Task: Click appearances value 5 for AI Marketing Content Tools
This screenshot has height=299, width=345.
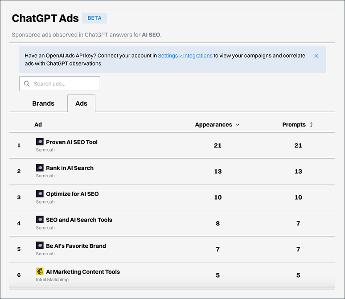Action: (x=218, y=275)
